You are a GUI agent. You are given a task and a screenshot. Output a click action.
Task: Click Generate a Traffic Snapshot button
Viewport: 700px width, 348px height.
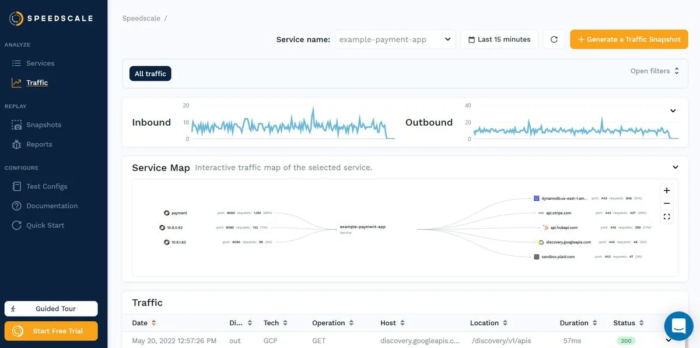[x=629, y=40]
